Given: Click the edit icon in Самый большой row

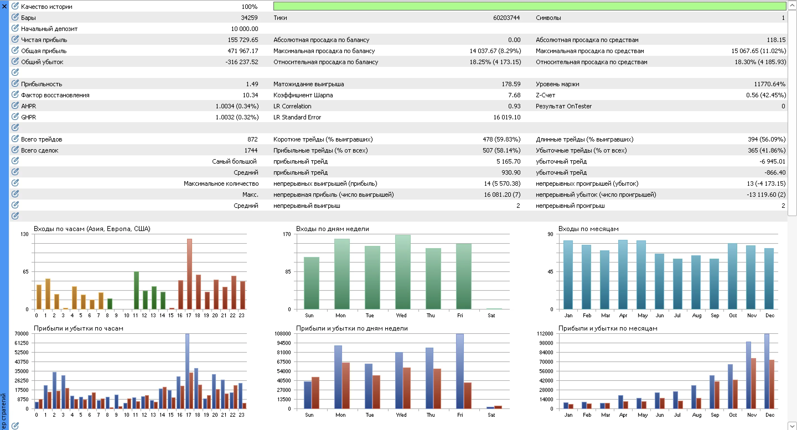Looking at the screenshot, I should [15, 161].
